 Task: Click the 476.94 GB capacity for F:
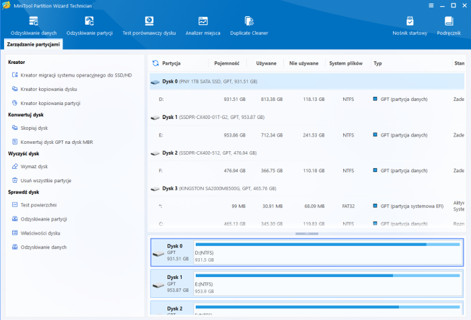click(235, 171)
